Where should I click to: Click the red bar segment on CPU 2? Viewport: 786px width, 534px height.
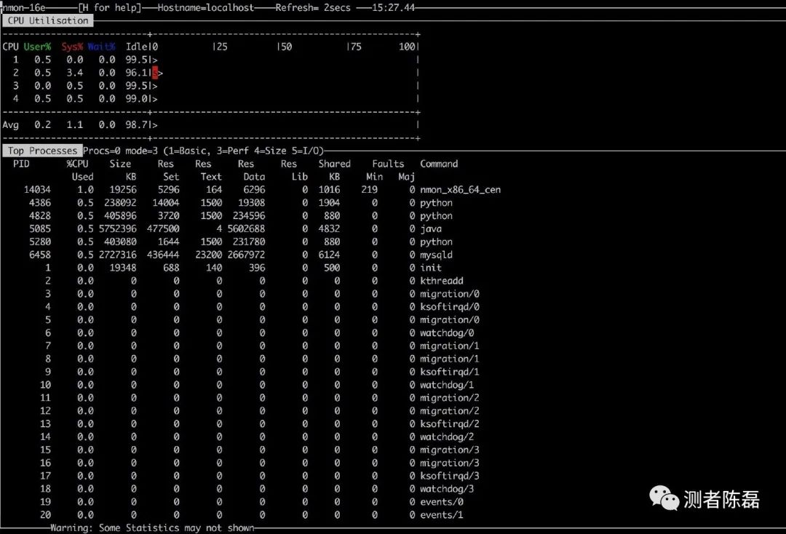(155, 73)
